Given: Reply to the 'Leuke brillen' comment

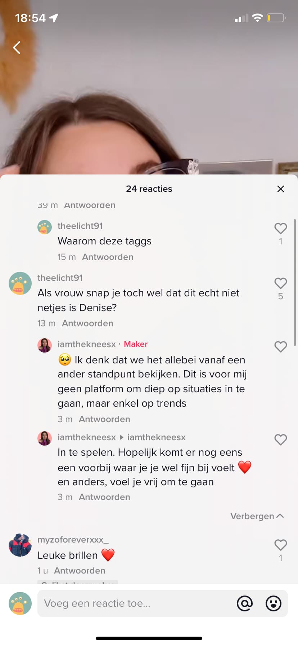Looking at the screenshot, I should (x=80, y=571).
